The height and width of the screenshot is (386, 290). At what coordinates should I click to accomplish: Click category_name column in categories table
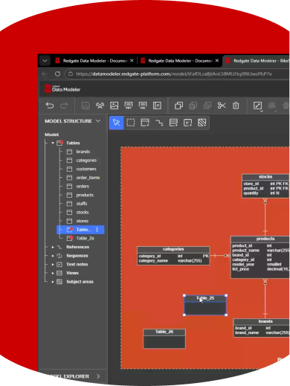153,261
